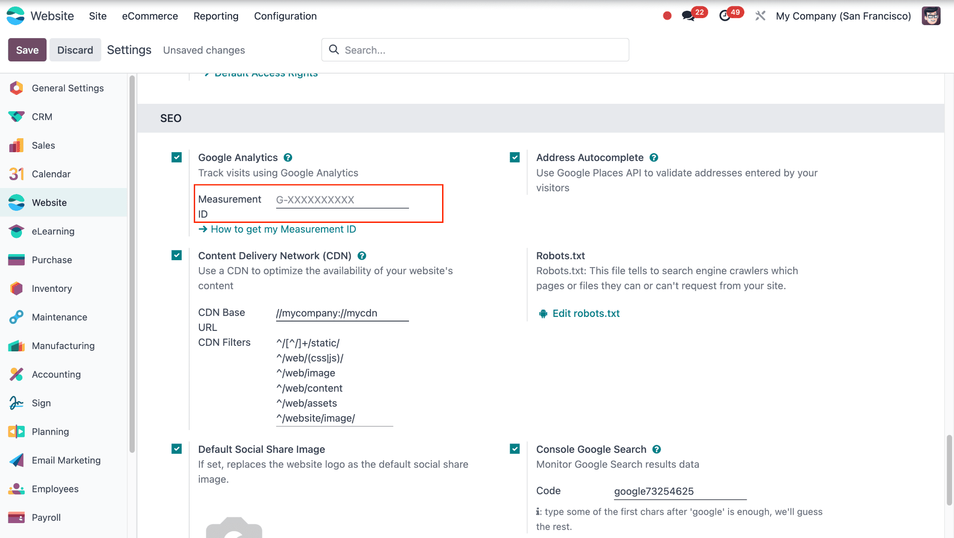Click the debug tools wrench icon
The image size is (954, 538).
(760, 16)
